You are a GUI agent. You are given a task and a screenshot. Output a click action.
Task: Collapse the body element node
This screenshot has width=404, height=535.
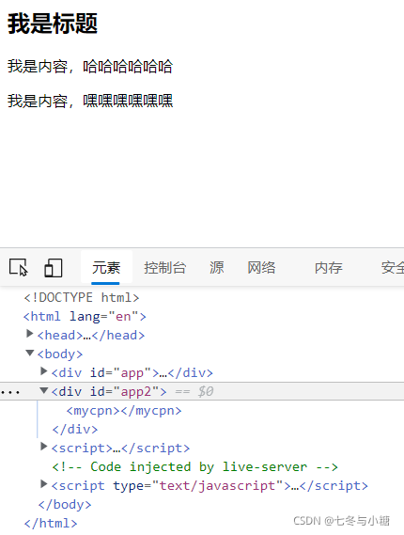point(30,353)
